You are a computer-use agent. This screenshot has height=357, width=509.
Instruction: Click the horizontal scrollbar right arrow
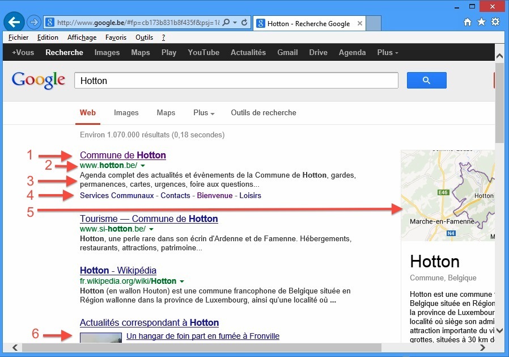[x=483, y=347]
